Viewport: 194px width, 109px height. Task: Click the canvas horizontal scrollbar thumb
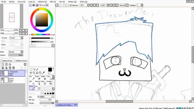pos(119,101)
